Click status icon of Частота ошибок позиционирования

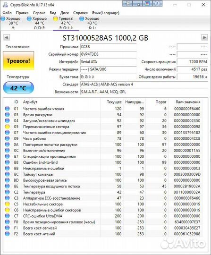(7, 133)
